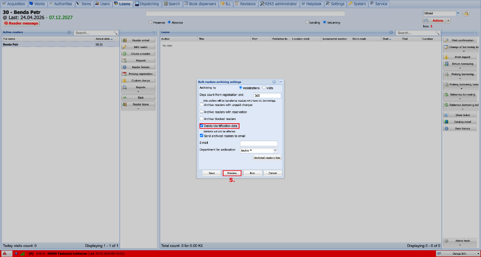Viewport: 481px width, 257px height.
Task: Open Item history button
Action: (460, 128)
